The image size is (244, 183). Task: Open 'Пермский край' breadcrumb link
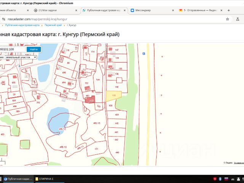53,25
